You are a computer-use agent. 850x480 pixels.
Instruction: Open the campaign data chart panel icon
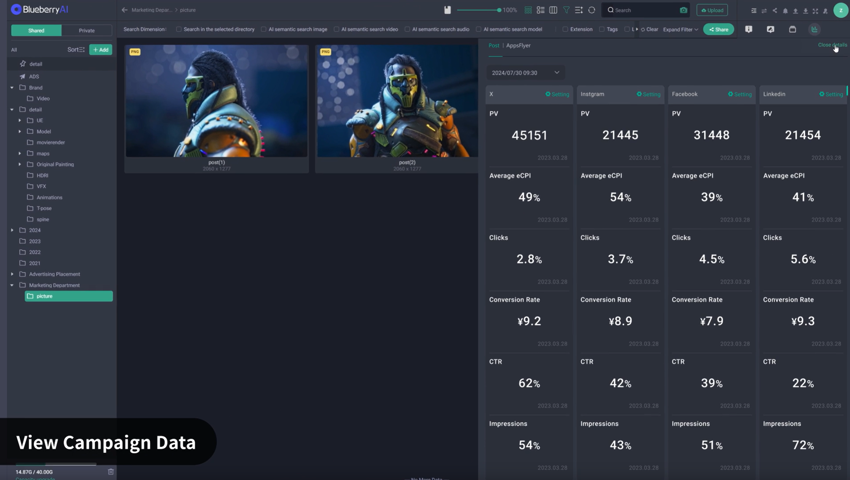pyautogui.click(x=814, y=29)
